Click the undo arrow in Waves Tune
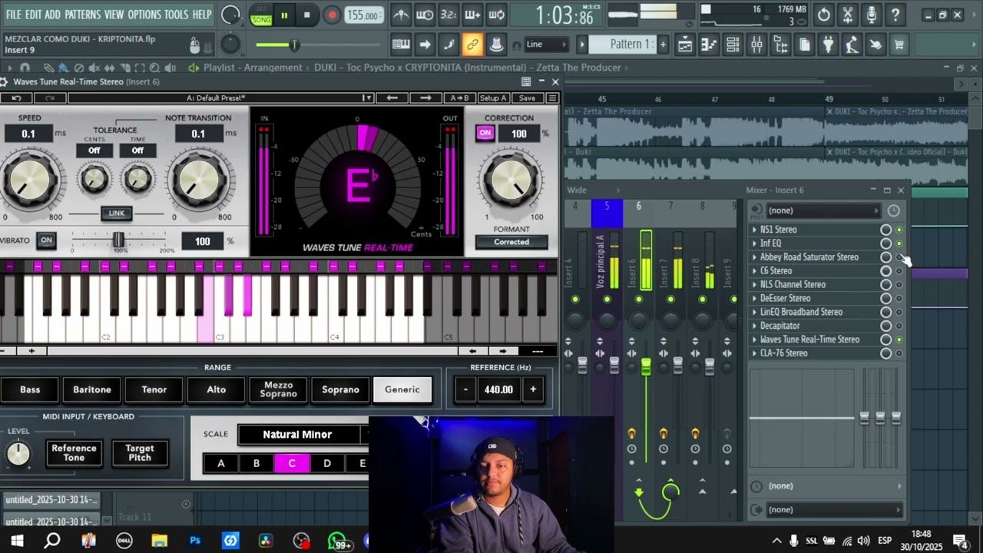This screenshot has width=983, height=553. [x=16, y=98]
